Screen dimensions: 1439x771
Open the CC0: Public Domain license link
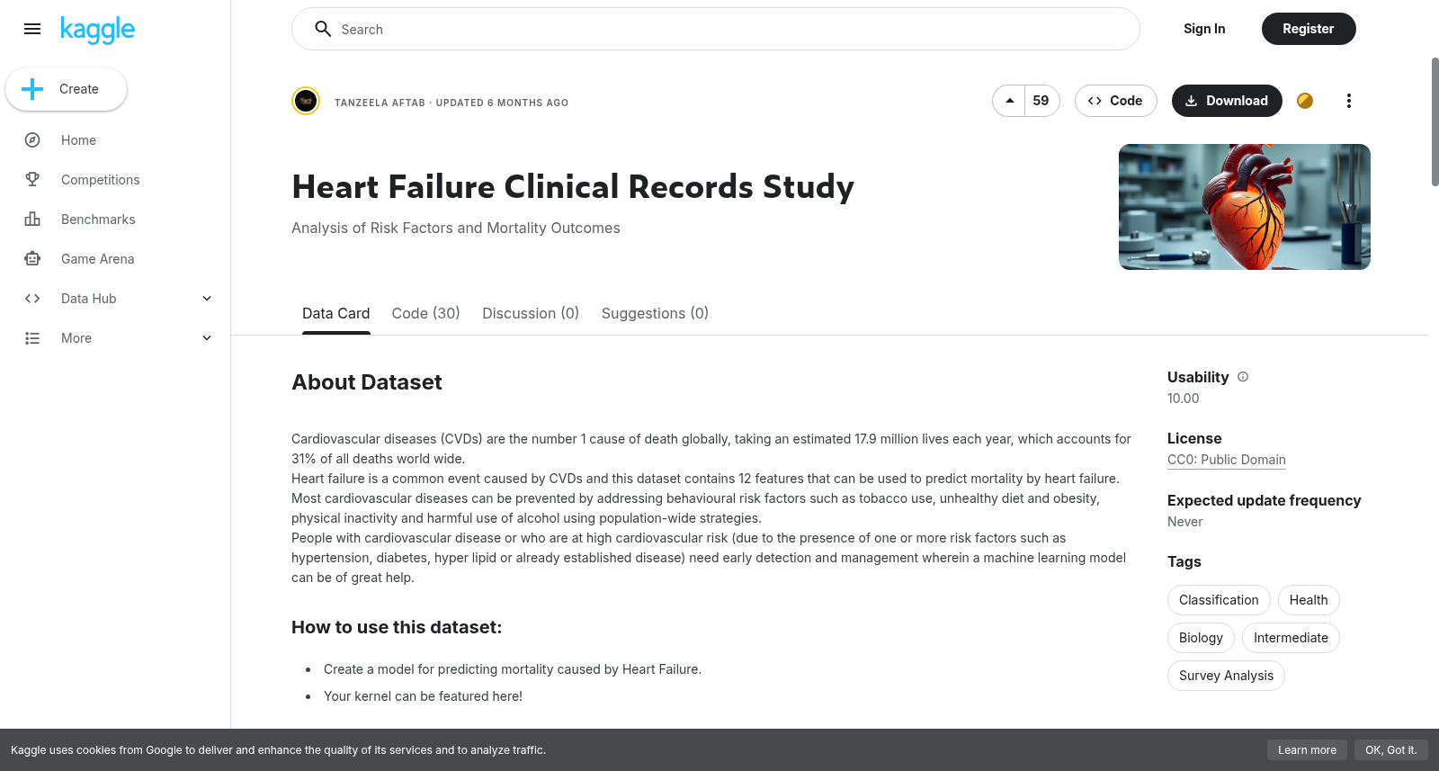pyautogui.click(x=1227, y=460)
